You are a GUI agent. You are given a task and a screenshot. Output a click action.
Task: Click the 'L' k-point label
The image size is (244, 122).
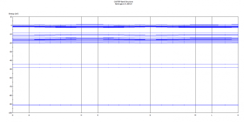click(x=212, y=115)
